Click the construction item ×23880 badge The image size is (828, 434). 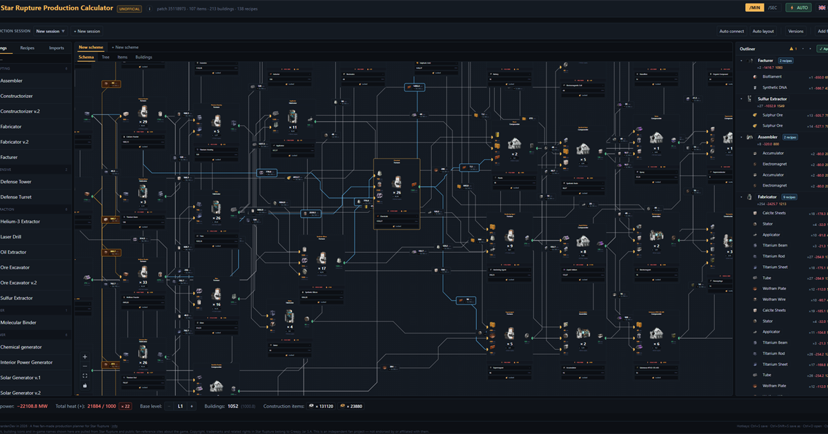(351, 406)
